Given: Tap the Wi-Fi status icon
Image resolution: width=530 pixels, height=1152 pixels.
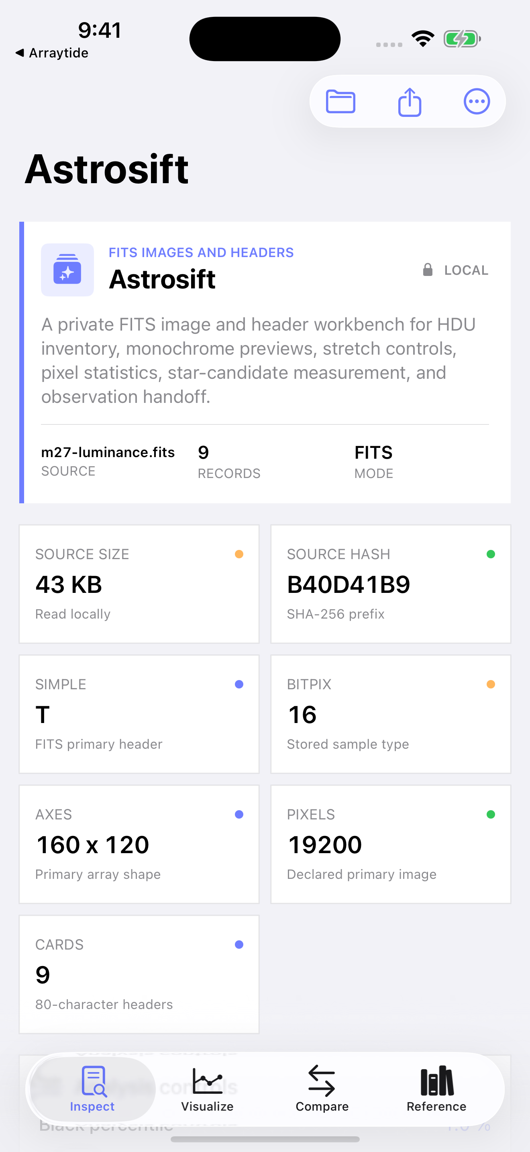Looking at the screenshot, I should (423, 39).
